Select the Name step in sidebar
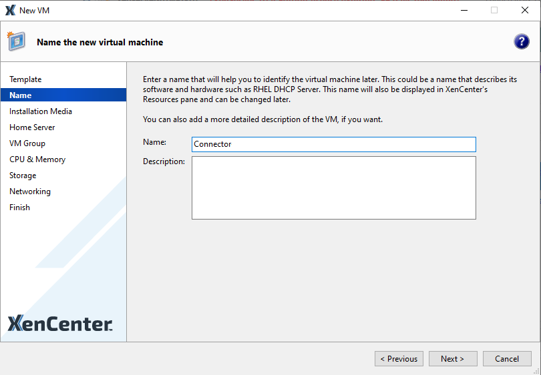The height and width of the screenshot is (375, 541). click(63, 95)
